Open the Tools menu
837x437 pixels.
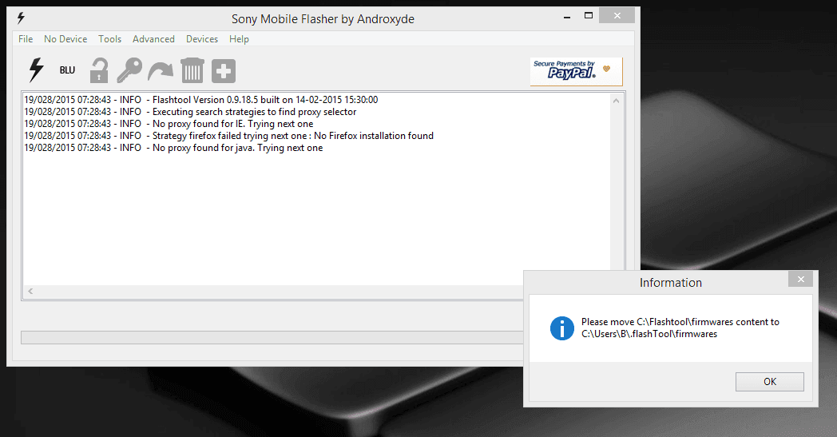(109, 39)
